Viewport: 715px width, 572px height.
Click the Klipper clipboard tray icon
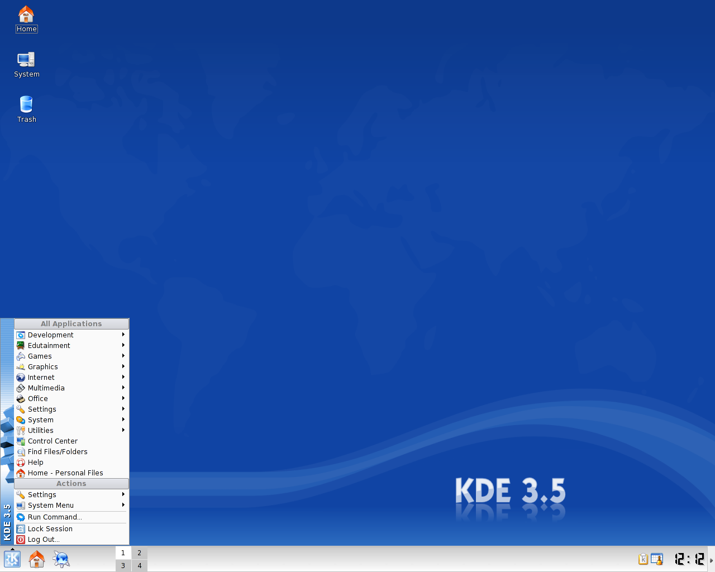click(x=643, y=559)
